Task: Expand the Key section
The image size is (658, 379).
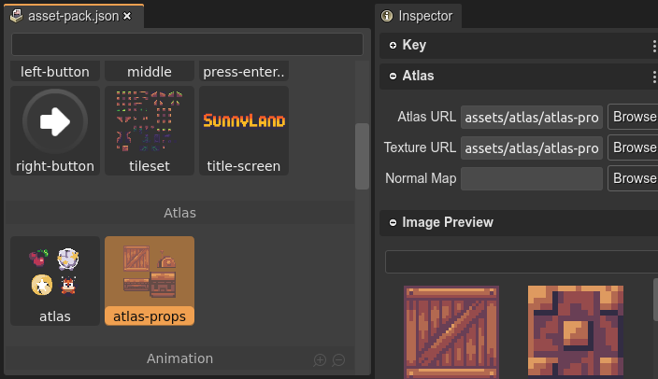Action: tap(393, 45)
